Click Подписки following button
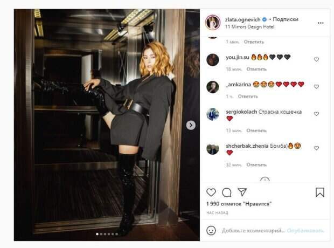Image resolution: width=334 pixels, height=248 pixels. (286, 19)
